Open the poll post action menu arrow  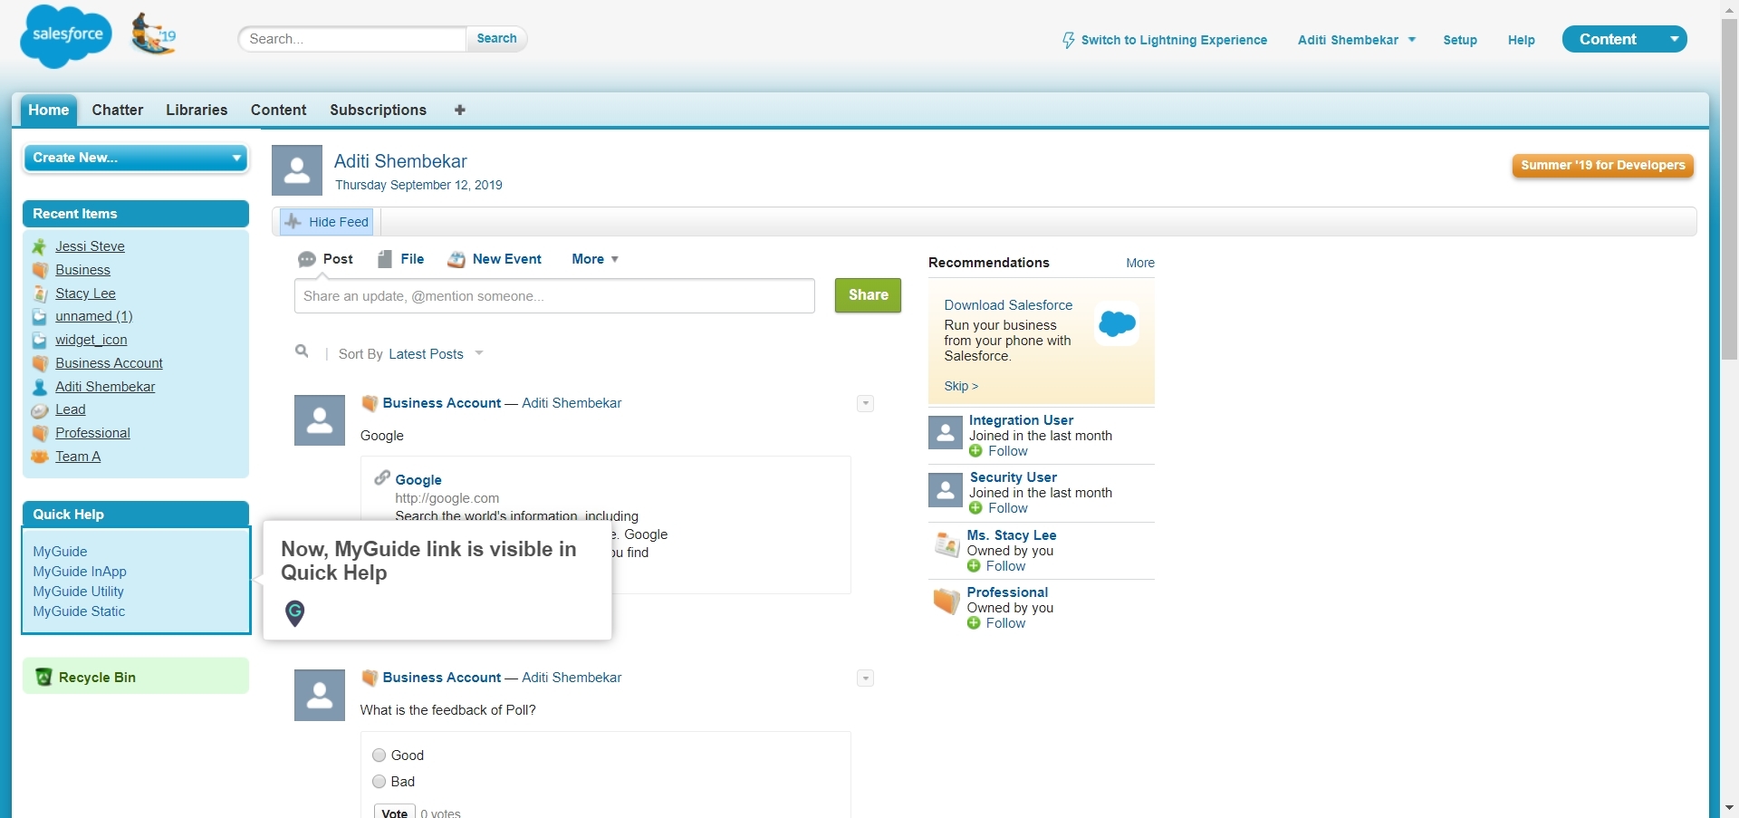point(865,678)
